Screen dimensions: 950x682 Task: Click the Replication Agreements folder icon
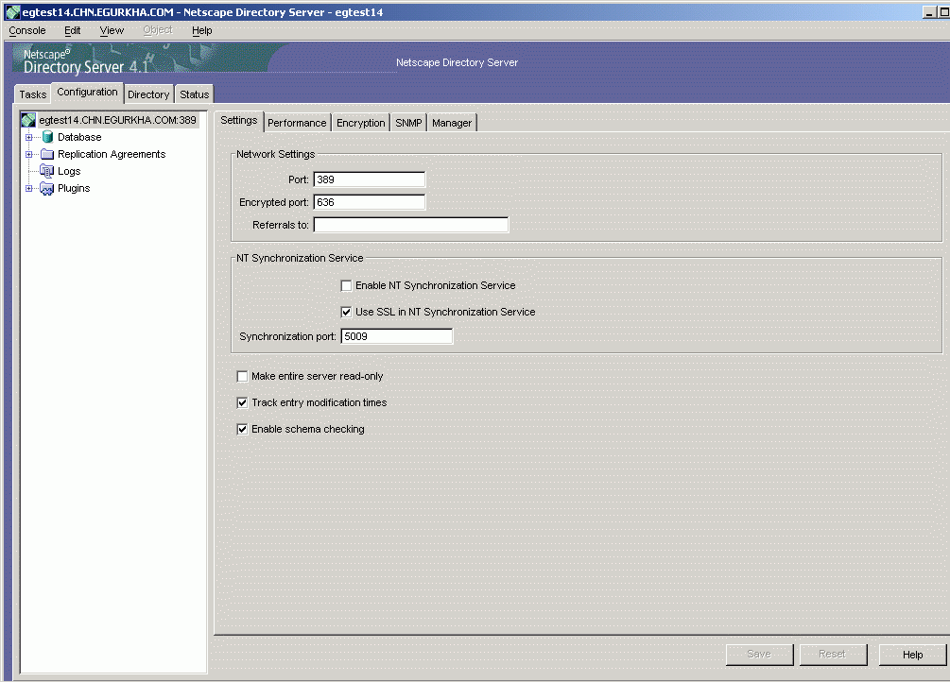tap(47, 154)
